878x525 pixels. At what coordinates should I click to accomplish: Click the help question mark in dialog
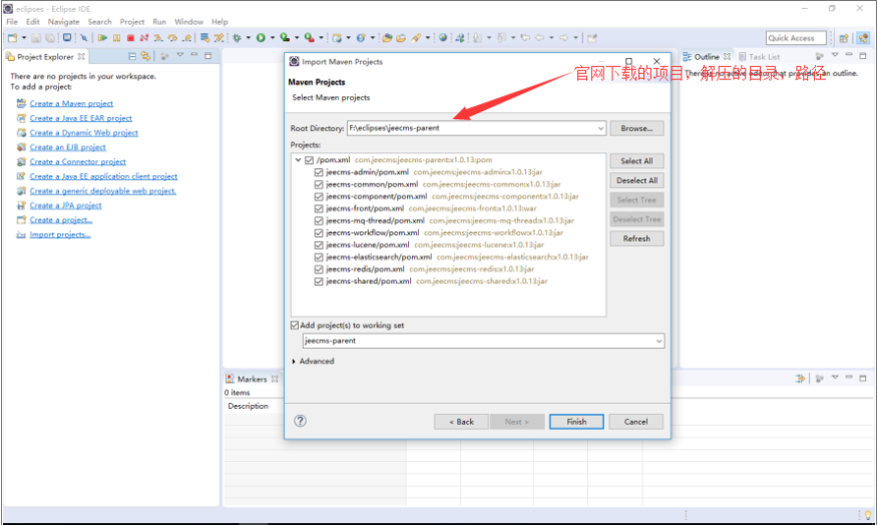coord(300,421)
